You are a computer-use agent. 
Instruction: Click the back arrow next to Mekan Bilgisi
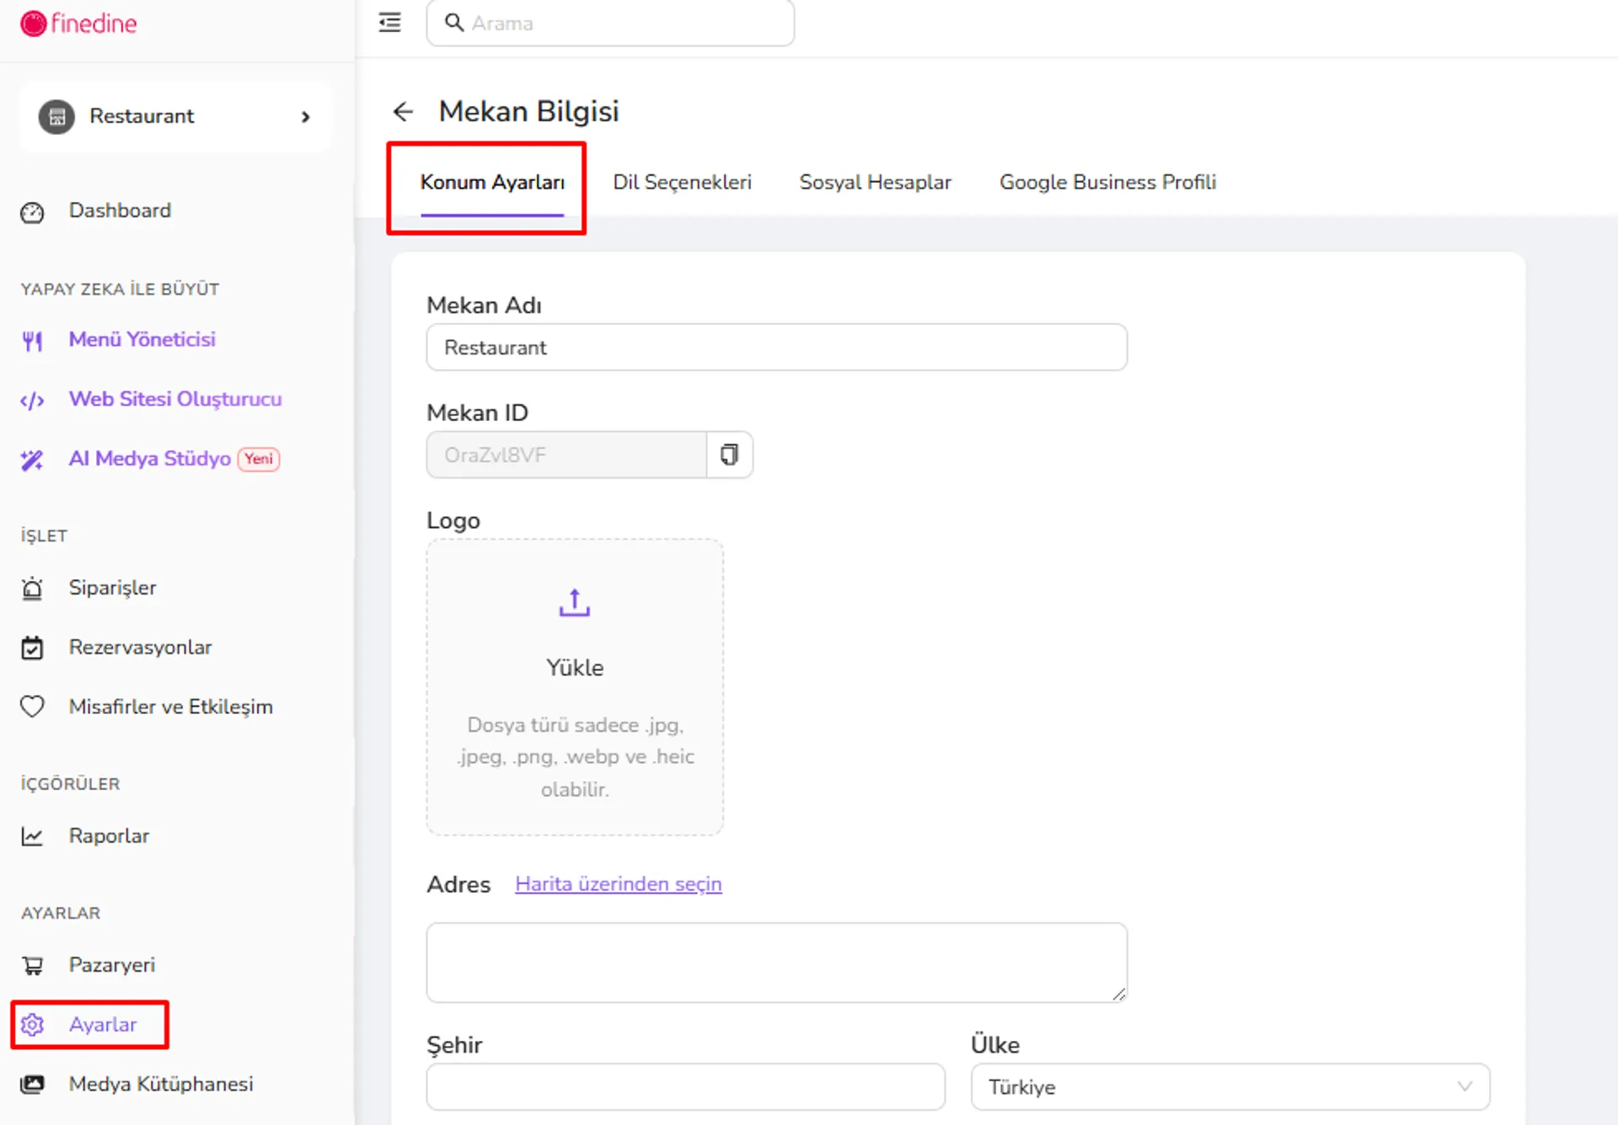pos(403,111)
